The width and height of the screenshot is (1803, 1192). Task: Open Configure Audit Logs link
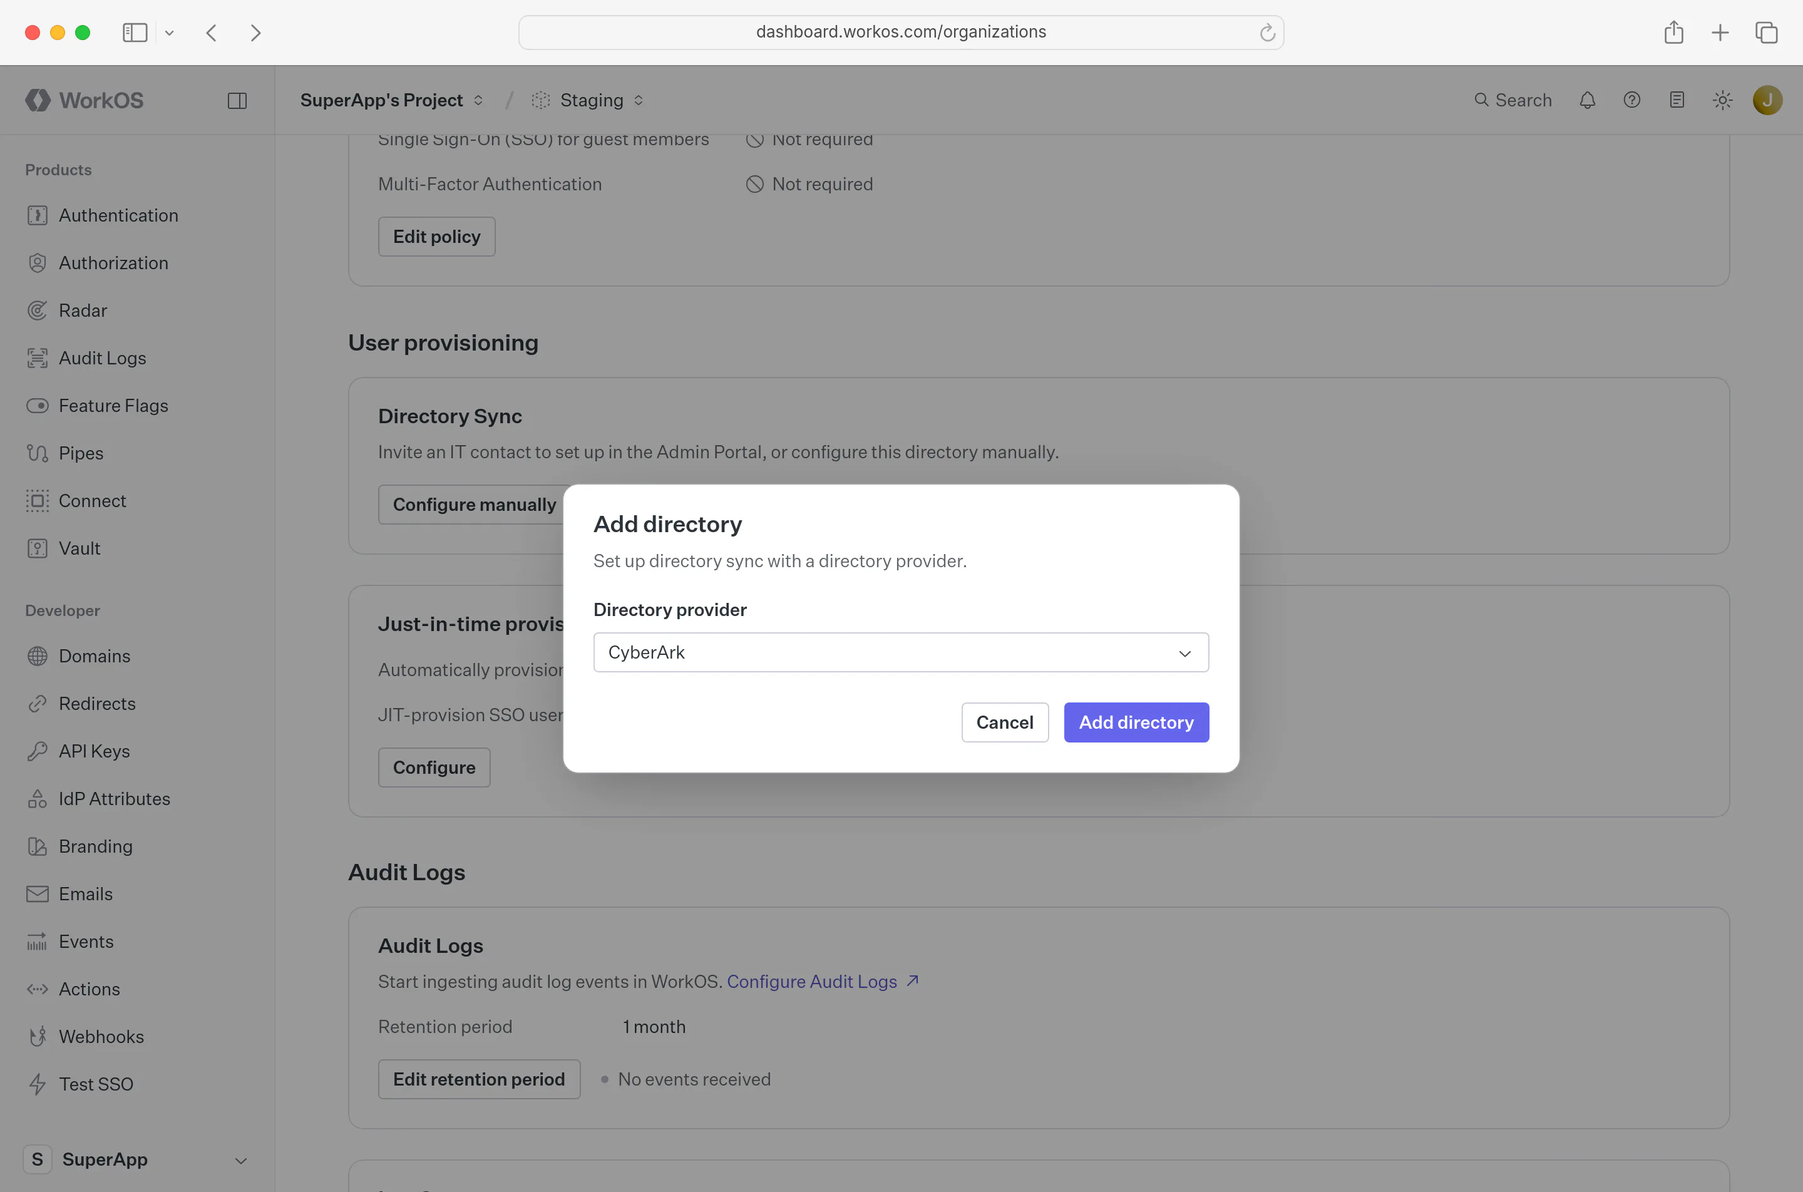[x=823, y=982]
